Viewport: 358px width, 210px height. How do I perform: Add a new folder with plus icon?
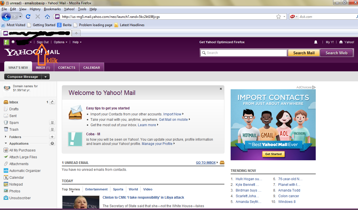pyautogui.click(x=52, y=137)
